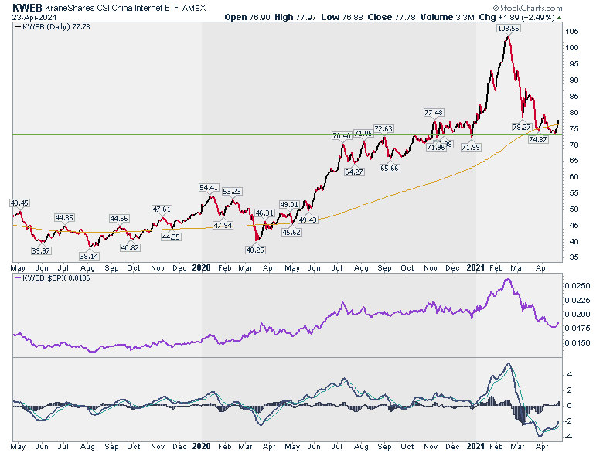Click the 54.41 price label

pos(209,187)
